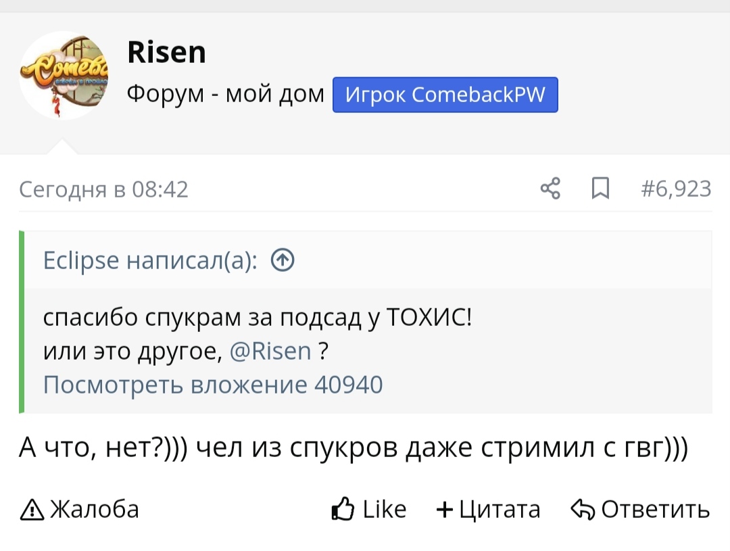Click the plus icon beside Цитата

point(444,510)
